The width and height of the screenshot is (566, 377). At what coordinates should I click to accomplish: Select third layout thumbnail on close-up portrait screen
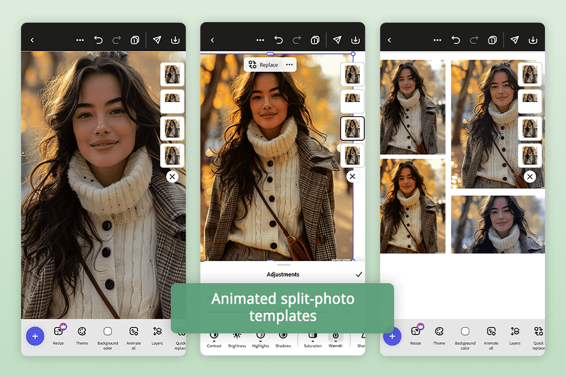tap(172, 128)
